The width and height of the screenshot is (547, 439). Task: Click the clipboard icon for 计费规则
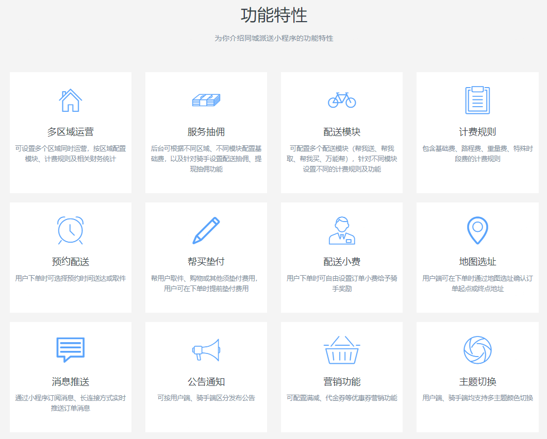coord(477,100)
